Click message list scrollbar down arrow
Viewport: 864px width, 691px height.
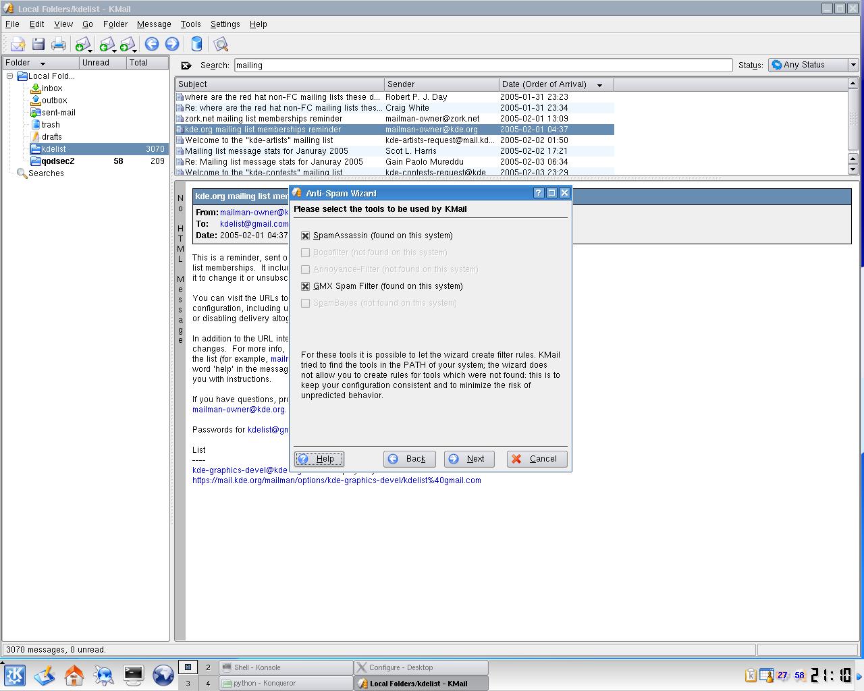pyautogui.click(x=853, y=169)
